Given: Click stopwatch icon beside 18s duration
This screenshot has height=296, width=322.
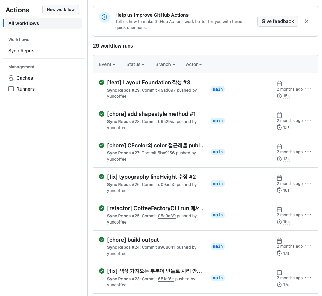Looking at the screenshot, I should click(x=279, y=190).
